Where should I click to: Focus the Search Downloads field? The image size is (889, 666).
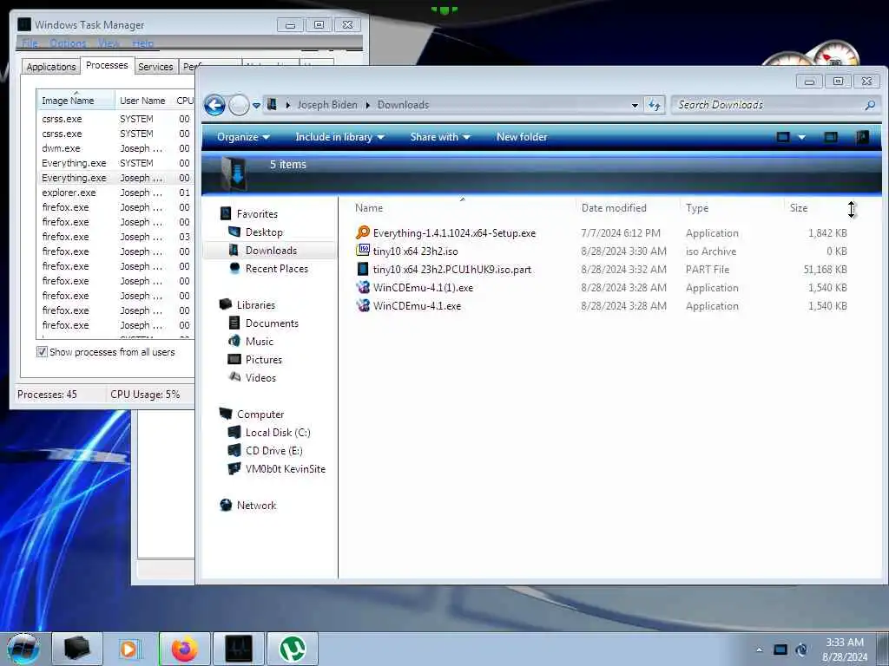(775, 105)
